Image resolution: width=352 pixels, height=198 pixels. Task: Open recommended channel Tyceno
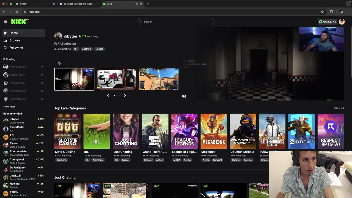[23, 145]
